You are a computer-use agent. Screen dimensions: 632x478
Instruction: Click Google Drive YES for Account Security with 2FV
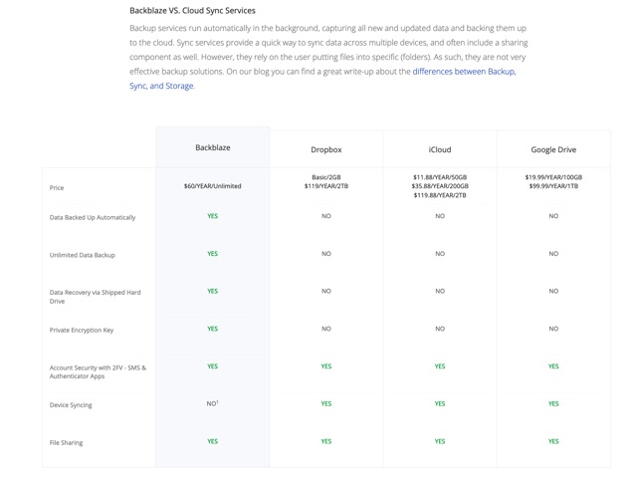point(553,366)
